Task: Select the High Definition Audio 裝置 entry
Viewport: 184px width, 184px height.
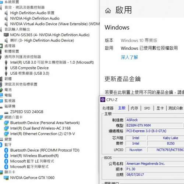Action: click(32, 13)
